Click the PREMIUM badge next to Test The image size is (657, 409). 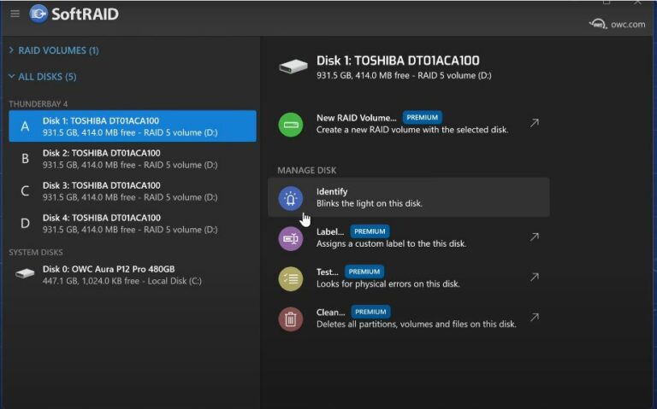(x=364, y=272)
